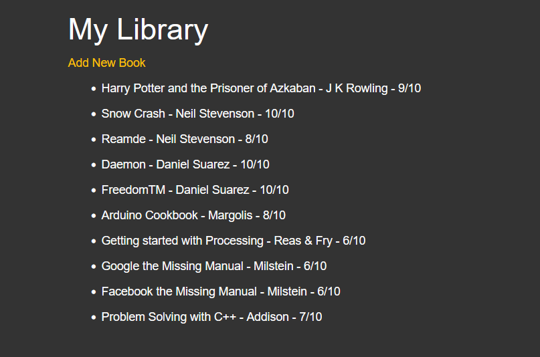Viewport: 540px width, 357px height.
Task: Click the 7/10 rating text
Action: 310,317
